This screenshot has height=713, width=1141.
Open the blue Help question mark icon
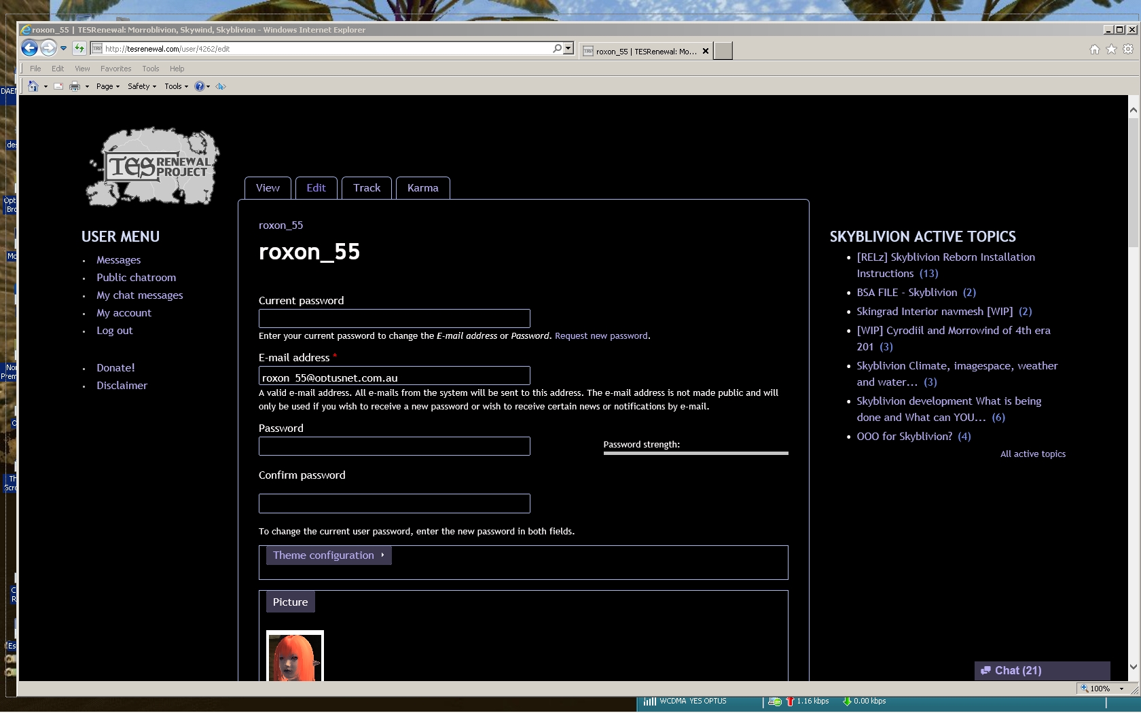(x=199, y=86)
